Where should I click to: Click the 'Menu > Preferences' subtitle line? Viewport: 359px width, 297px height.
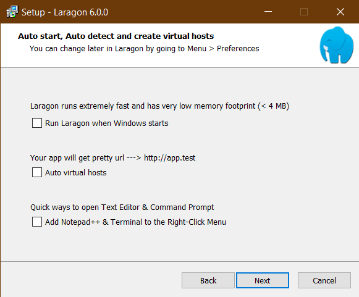click(144, 49)
